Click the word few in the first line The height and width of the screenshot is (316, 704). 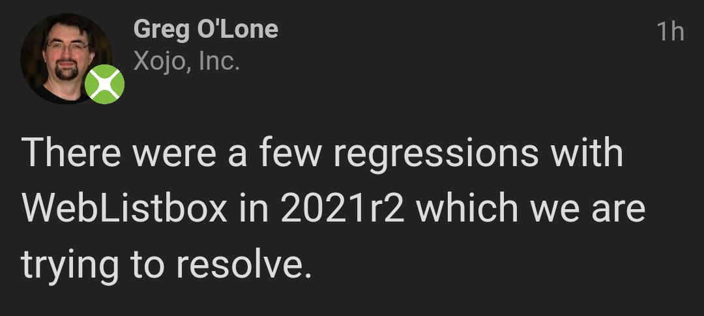pos(290,152)
